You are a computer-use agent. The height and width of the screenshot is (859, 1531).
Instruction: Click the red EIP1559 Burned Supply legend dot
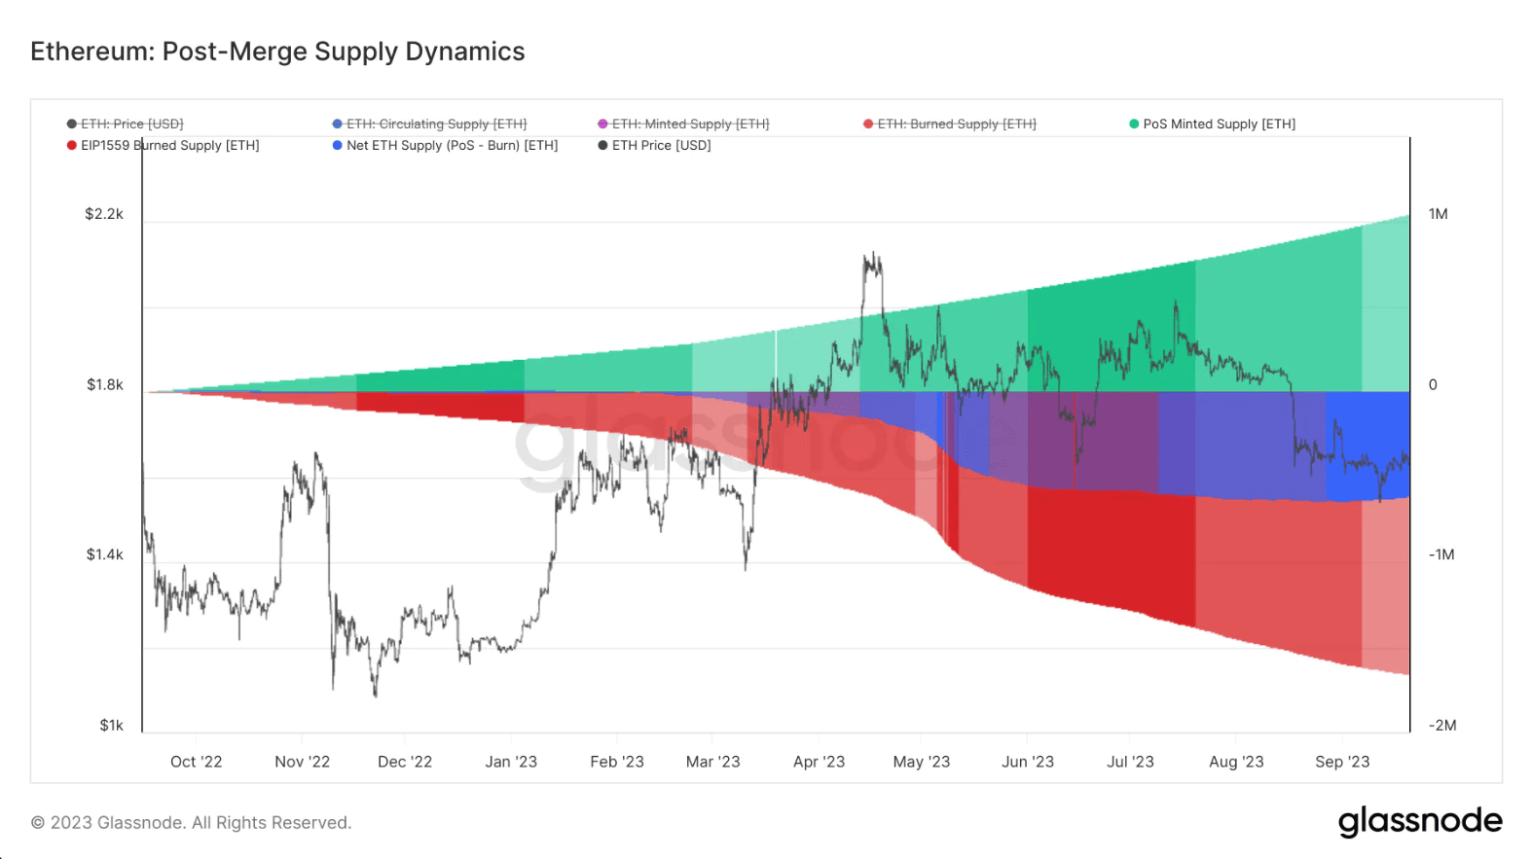(71, 145)
